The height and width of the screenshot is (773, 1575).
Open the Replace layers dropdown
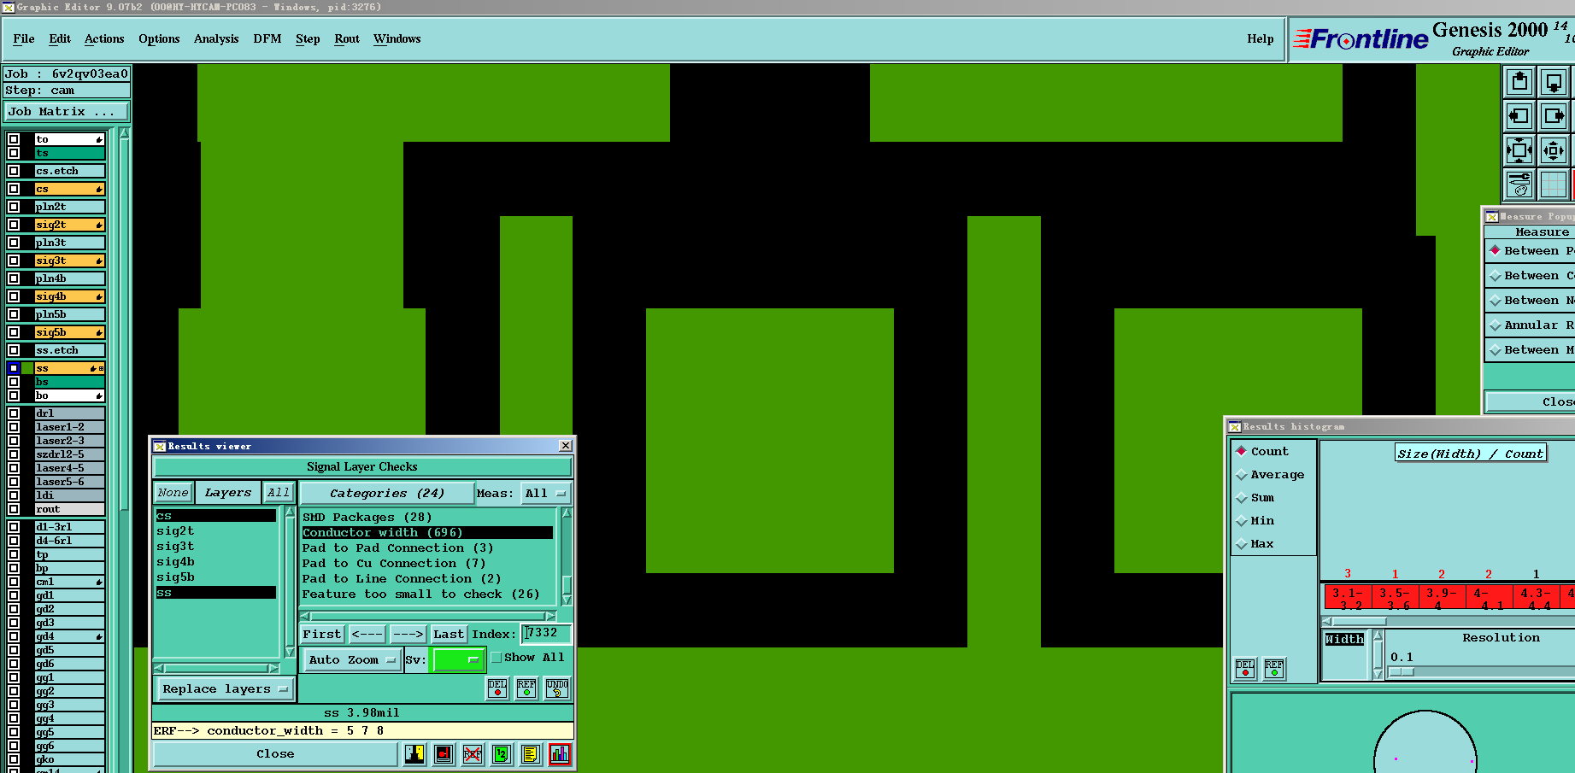point(224,688)
